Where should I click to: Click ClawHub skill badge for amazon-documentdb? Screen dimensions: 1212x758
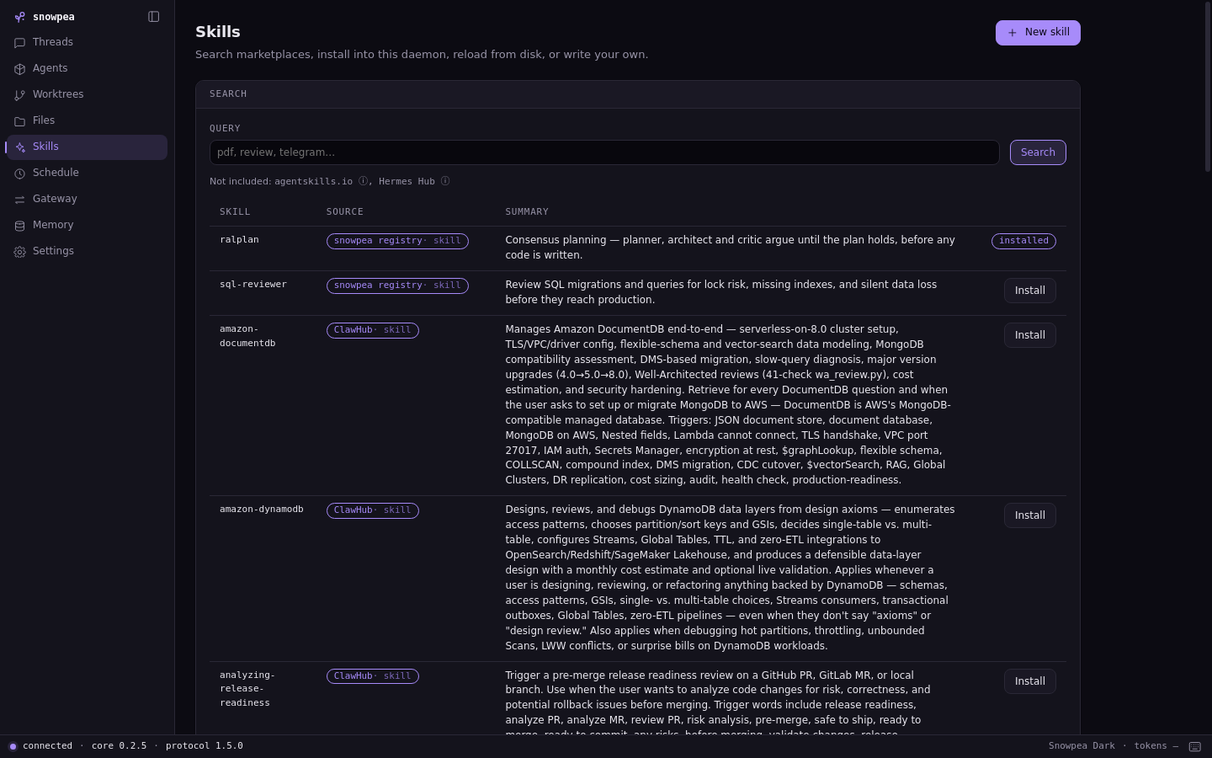pos(373,330)
